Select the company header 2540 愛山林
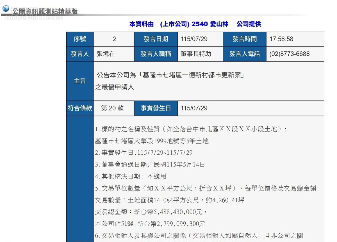The height and width of the screenshot is (242, 337). 210,24
